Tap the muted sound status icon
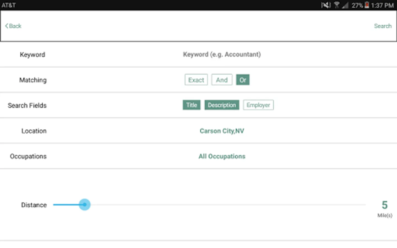The image size is (397, 248). click(x=326, y=5)
